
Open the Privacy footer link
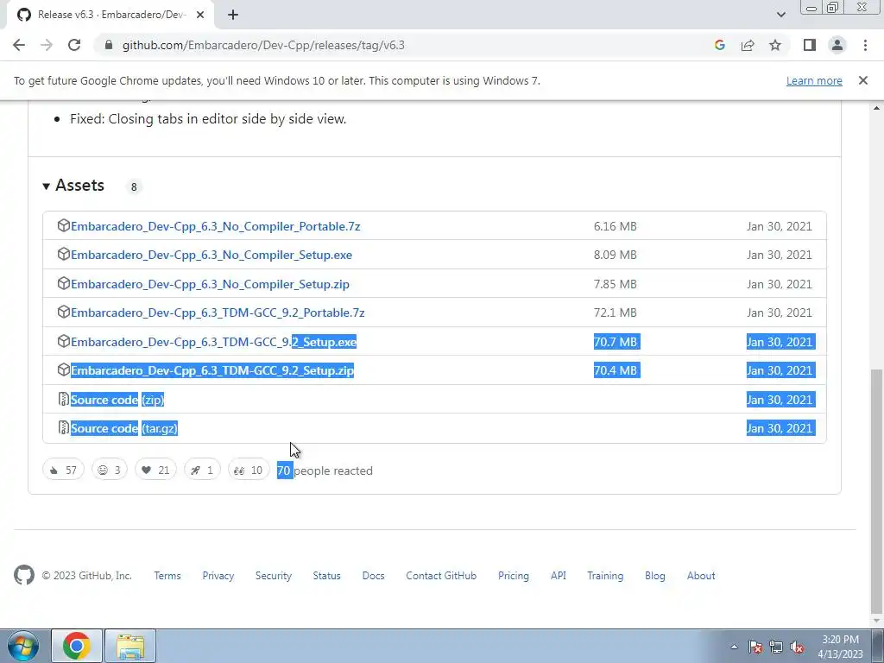[x=218, y=576]
